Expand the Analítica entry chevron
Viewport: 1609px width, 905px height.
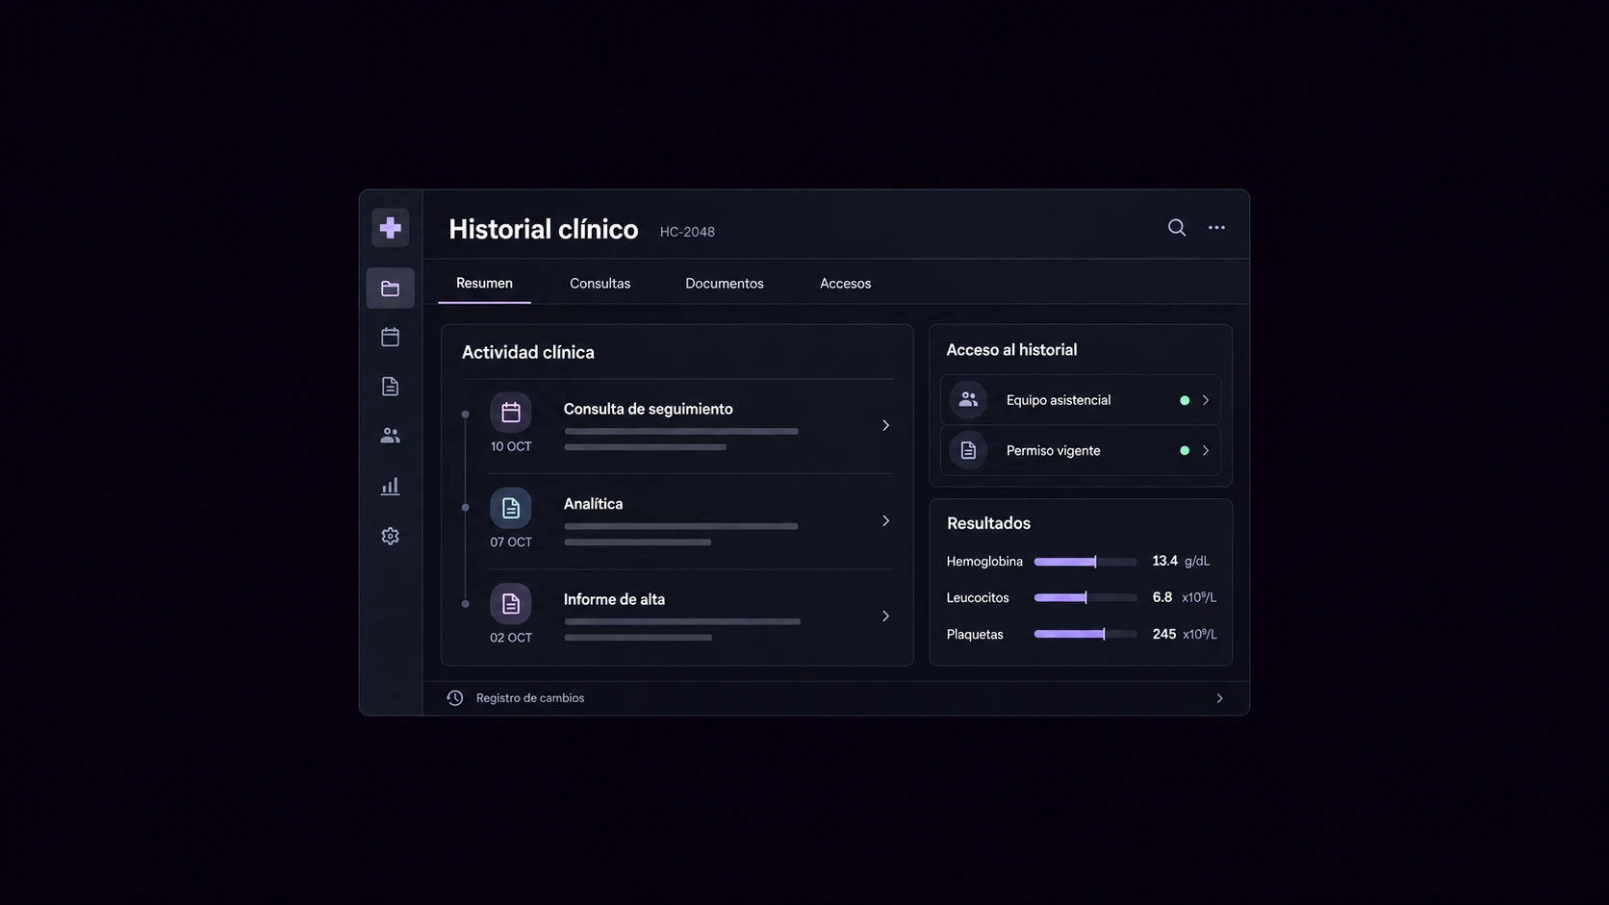coord(886,520)
